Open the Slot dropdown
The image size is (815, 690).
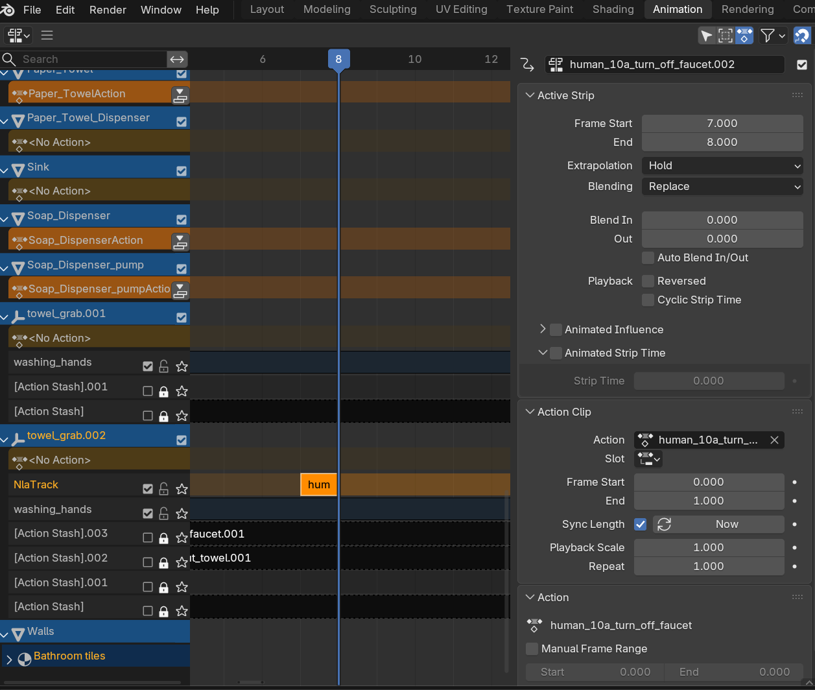(649, 459)
